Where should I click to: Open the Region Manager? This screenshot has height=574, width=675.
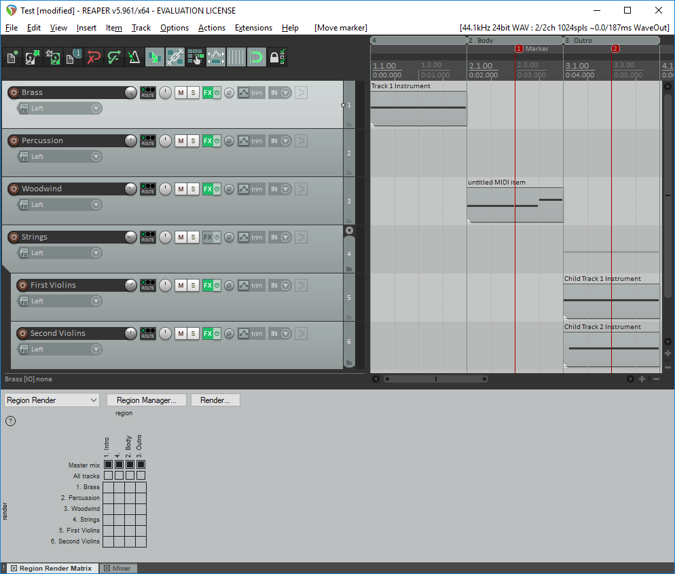click(146, 400)
